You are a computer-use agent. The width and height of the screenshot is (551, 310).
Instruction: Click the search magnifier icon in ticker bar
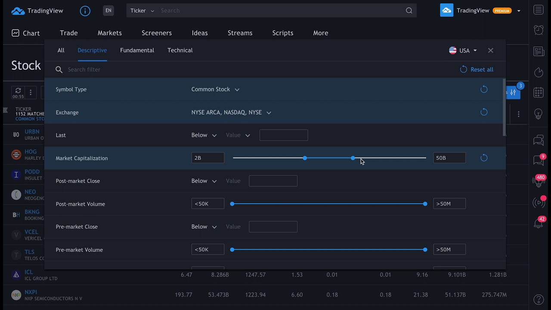click(409, 11)
